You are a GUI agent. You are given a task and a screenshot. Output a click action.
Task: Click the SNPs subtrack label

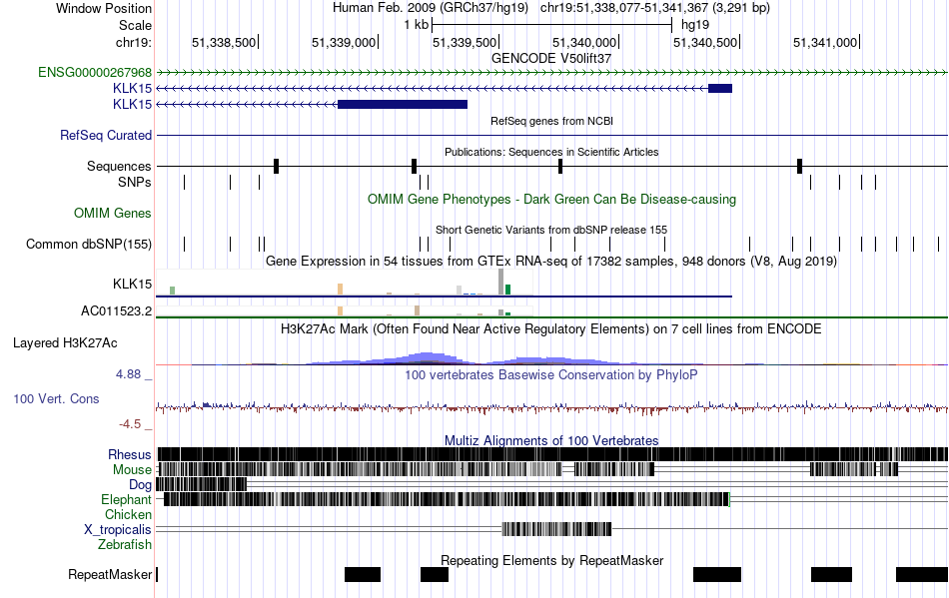[135, 182]
